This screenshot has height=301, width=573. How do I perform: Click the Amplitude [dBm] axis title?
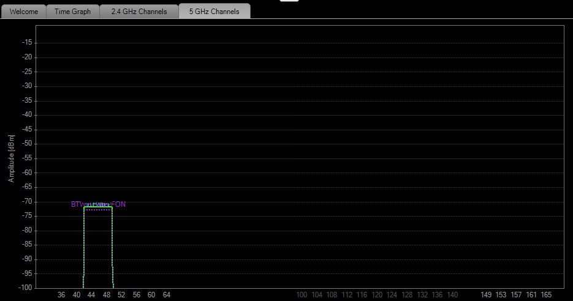pos(11,158)
